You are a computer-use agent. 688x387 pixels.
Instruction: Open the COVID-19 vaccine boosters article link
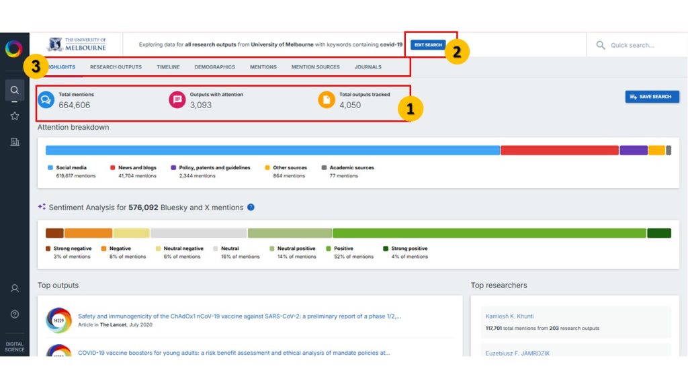pos(234,352)
